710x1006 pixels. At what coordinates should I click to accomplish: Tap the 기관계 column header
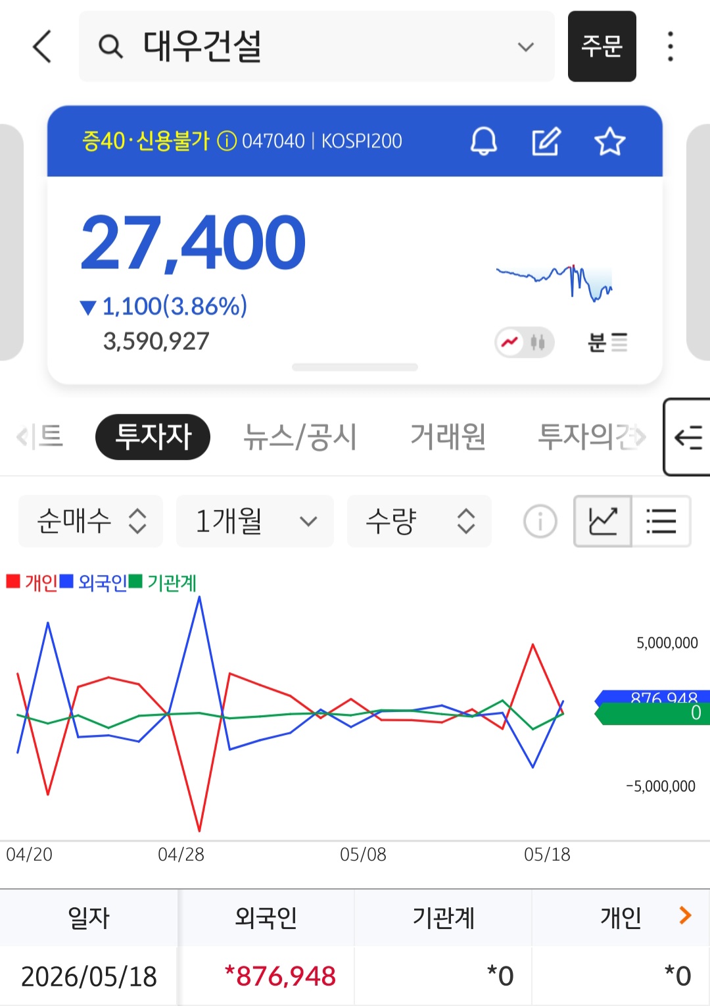[444, 918]
